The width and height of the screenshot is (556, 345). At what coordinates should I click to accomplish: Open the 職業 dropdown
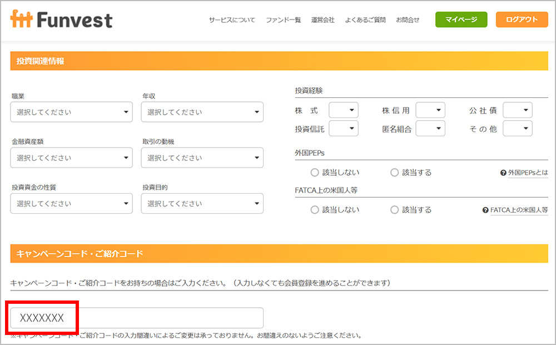pyautogui.click(x=71, y=112)
